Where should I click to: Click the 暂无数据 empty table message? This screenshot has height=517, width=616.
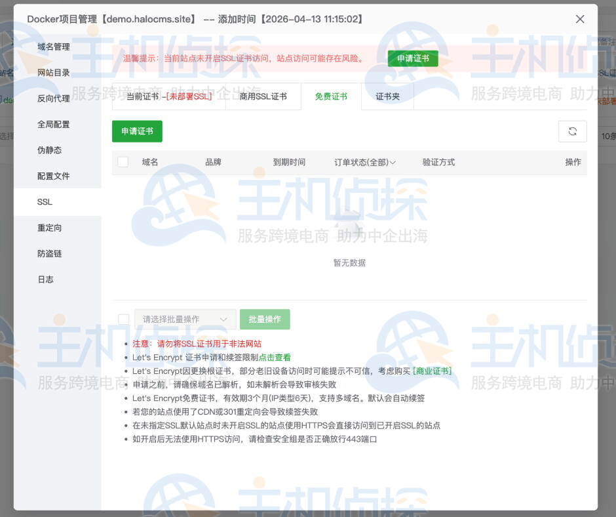349,263
